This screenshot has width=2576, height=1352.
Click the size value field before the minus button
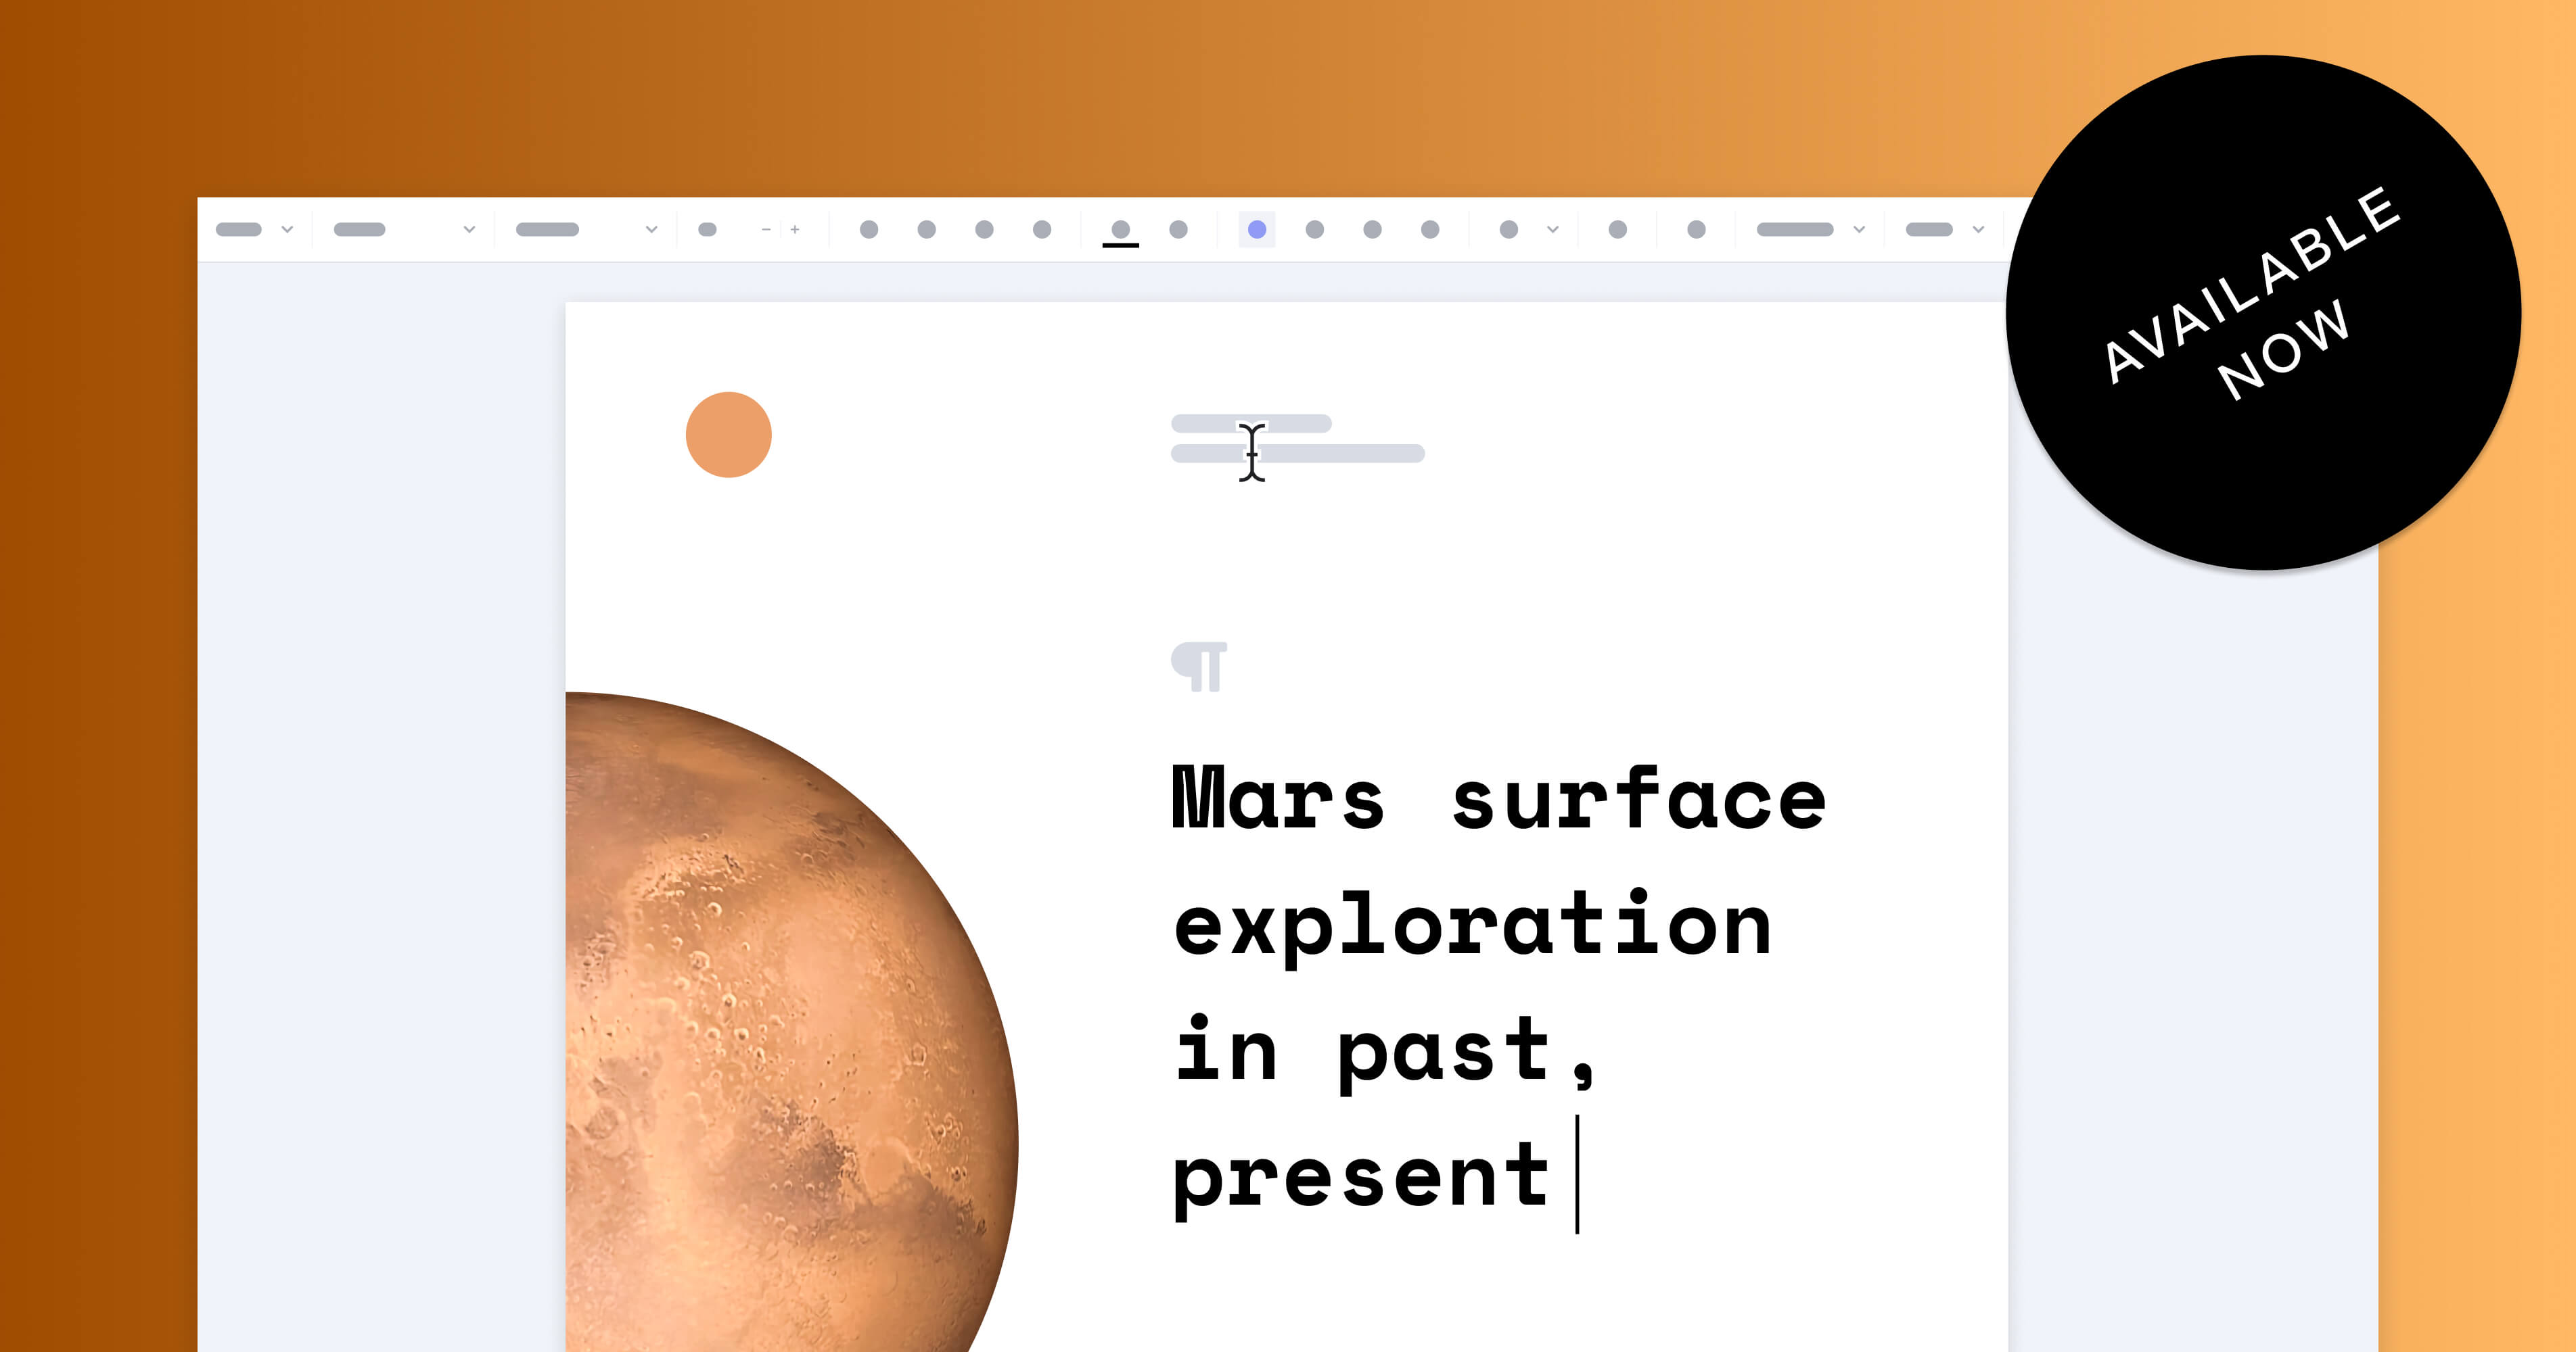[x=707, y=230]
